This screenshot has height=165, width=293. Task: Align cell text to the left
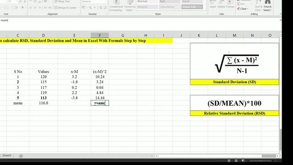[x=31, y=7]
